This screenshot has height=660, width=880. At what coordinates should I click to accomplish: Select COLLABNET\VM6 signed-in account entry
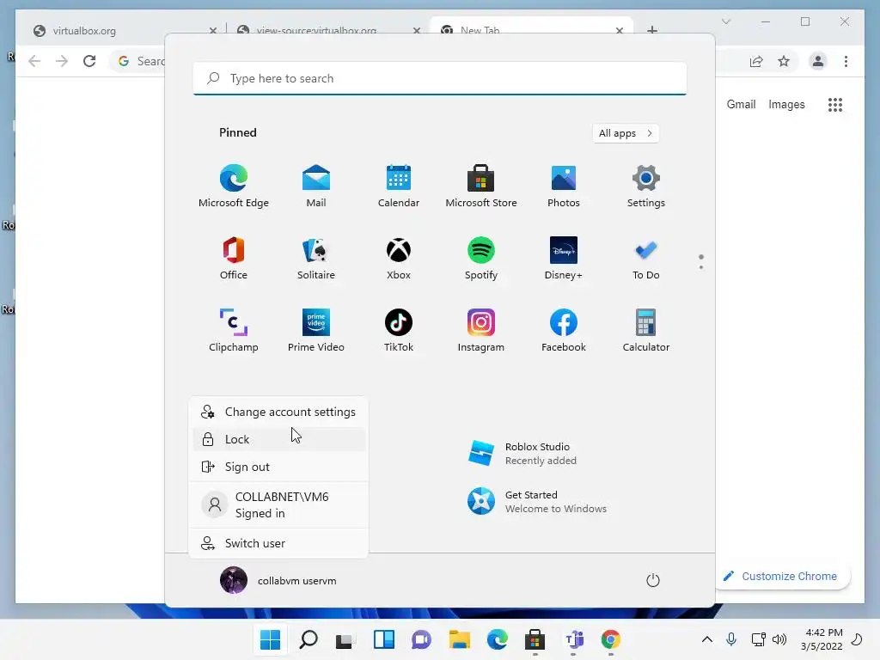pyautogui.click(x=279, y=504)
